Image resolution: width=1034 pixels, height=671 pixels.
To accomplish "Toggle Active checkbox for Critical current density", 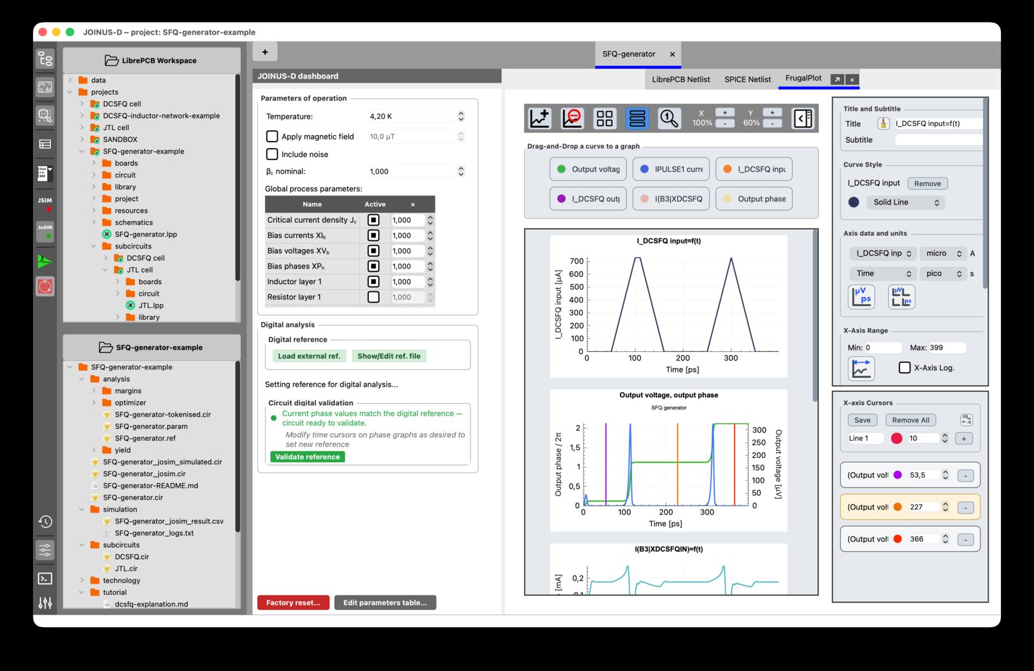I will tap(374, 220).
